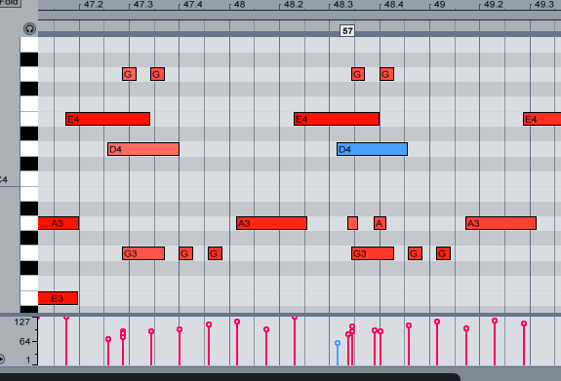Click ruler position 48.3
The height and width of the screenshot is (381, 561).
coord(343,4)
